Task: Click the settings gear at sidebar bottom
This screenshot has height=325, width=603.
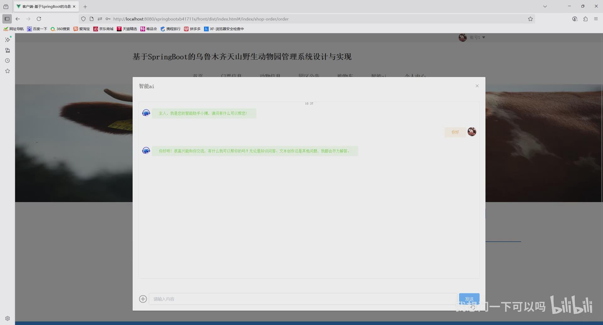Action: click(7, 318)
